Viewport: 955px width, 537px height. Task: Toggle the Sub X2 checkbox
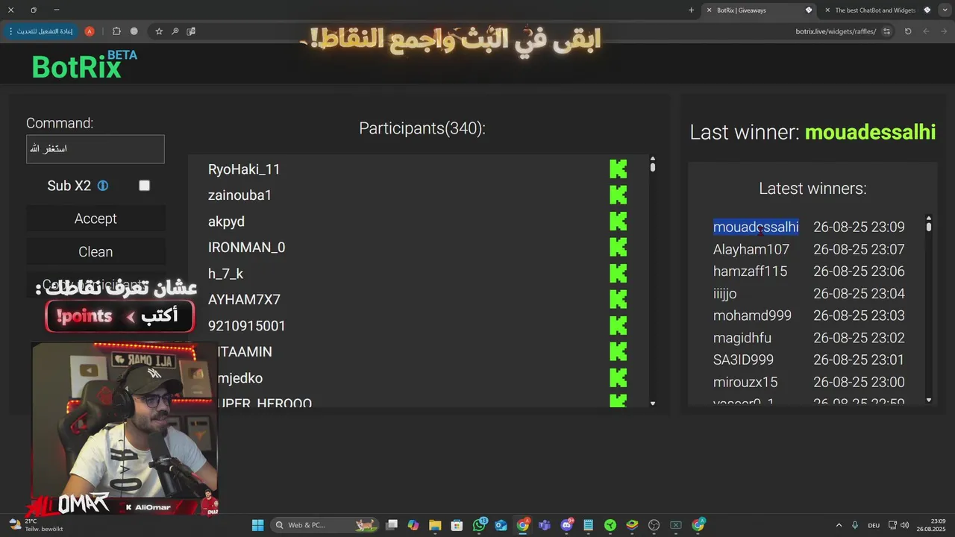(x=145, y=186)
